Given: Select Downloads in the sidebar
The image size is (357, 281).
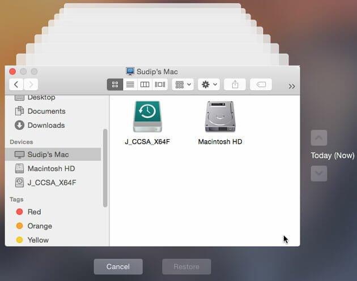Looking at the screenshot, I should (46, 126).
